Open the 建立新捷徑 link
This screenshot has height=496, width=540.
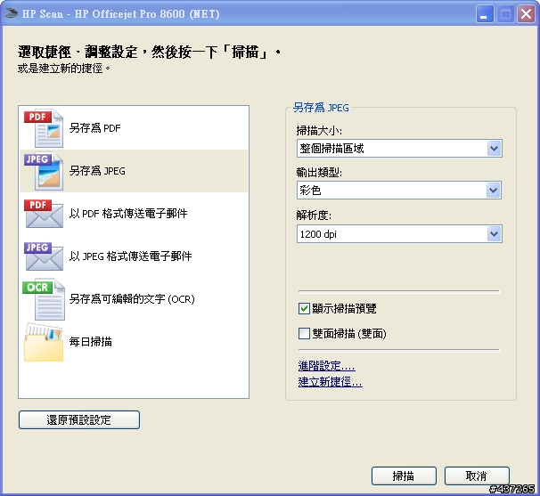tap(330, 382)
